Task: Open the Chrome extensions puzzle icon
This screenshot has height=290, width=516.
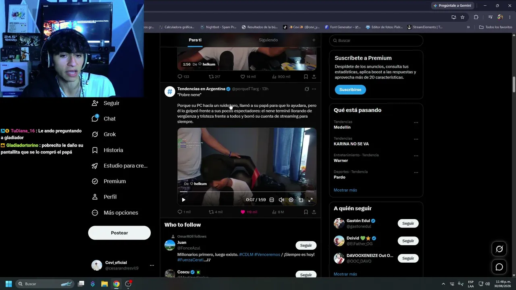Action: [x=476, y=17]
